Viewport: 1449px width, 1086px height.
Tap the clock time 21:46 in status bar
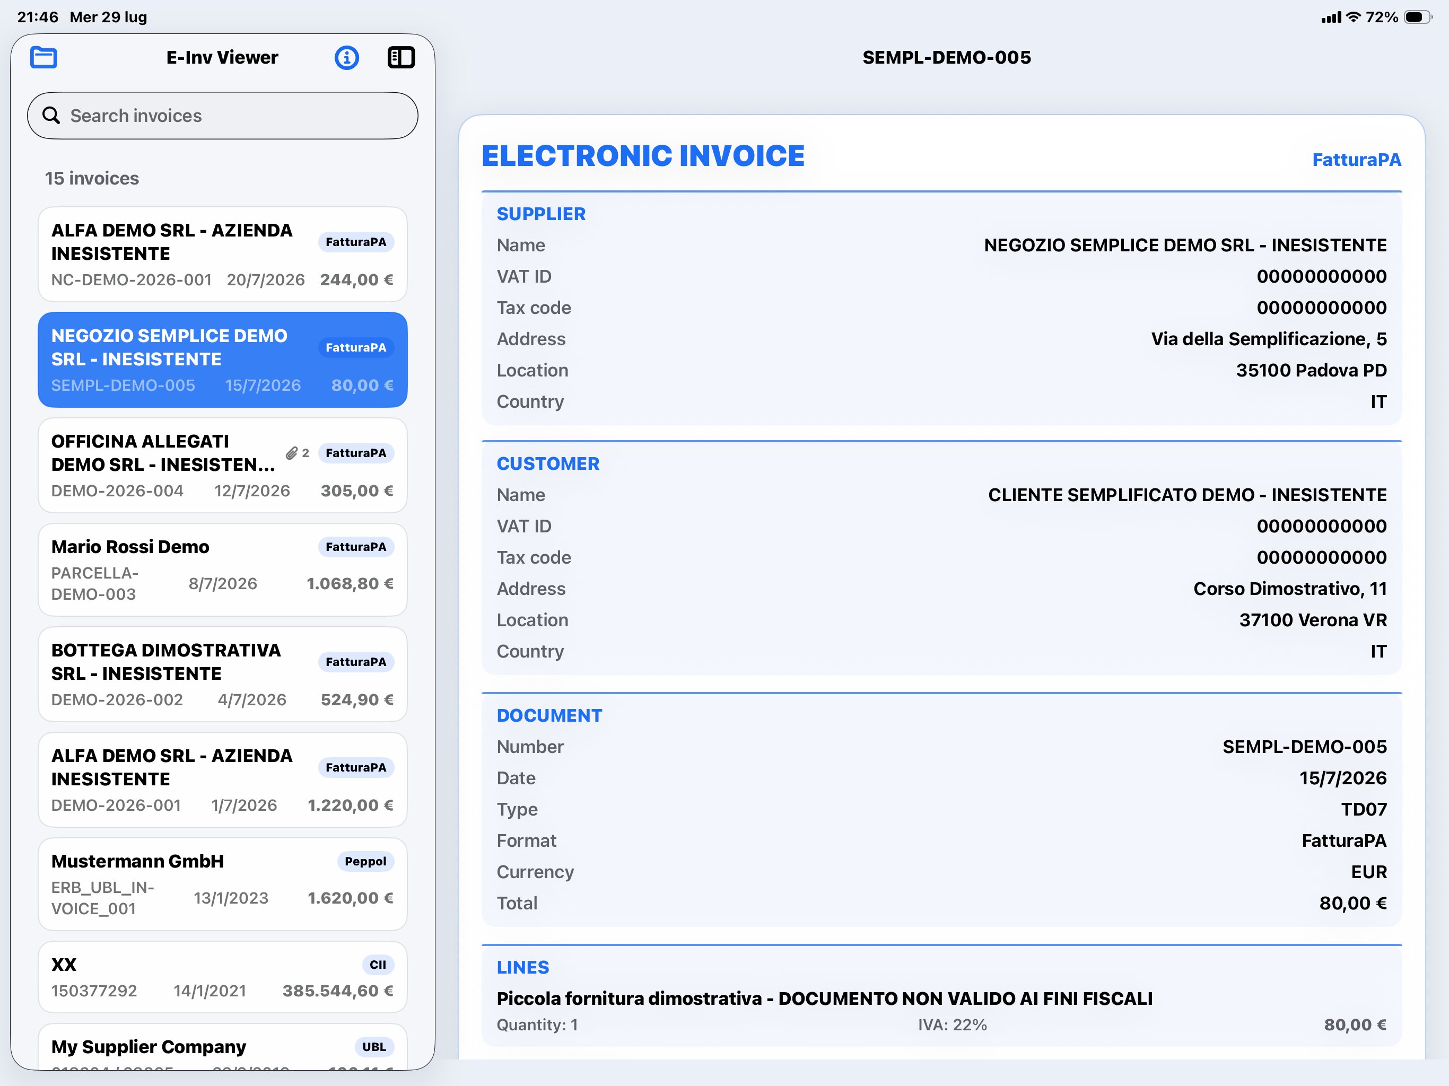click(x=37, y=17)
